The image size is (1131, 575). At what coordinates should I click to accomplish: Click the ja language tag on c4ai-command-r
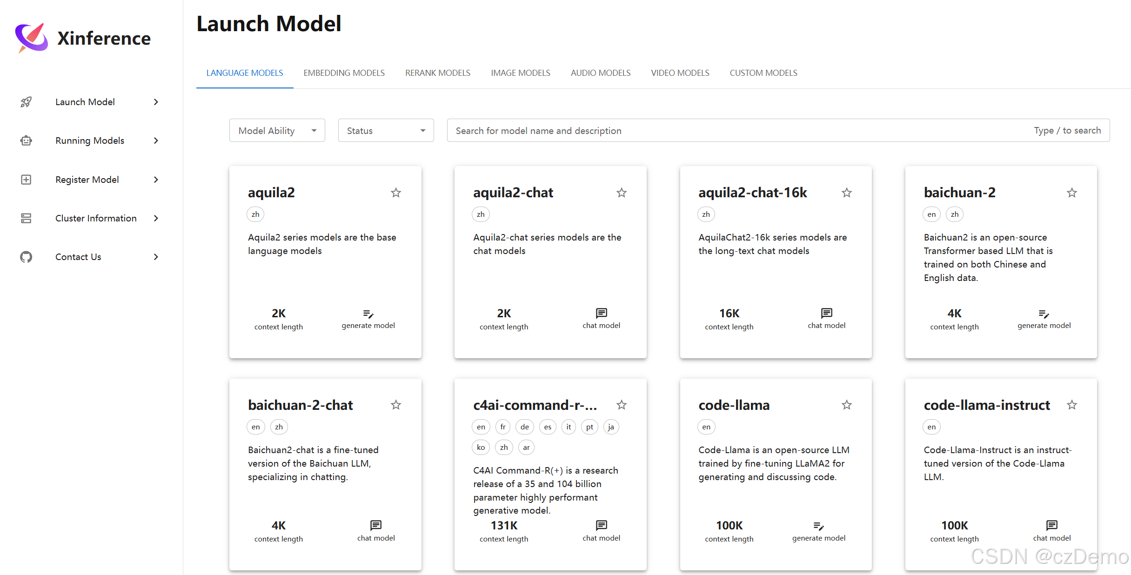611,427
